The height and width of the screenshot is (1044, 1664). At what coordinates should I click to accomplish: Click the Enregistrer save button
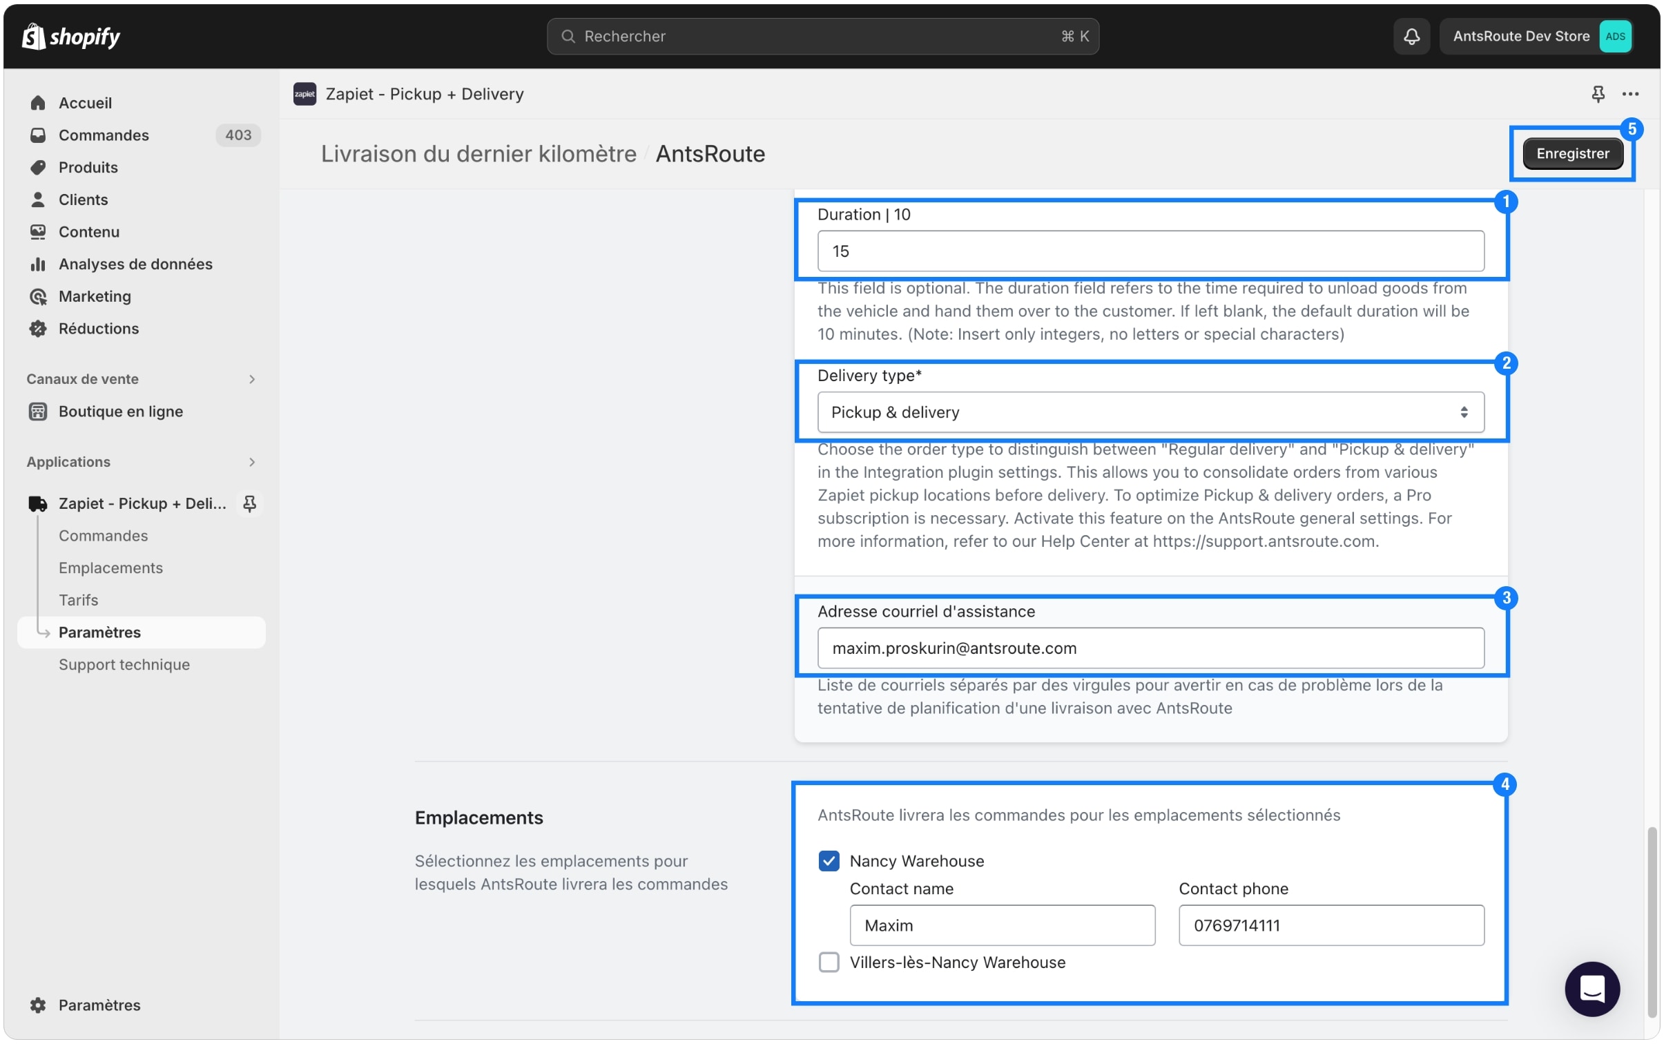tap(1572, 153)
